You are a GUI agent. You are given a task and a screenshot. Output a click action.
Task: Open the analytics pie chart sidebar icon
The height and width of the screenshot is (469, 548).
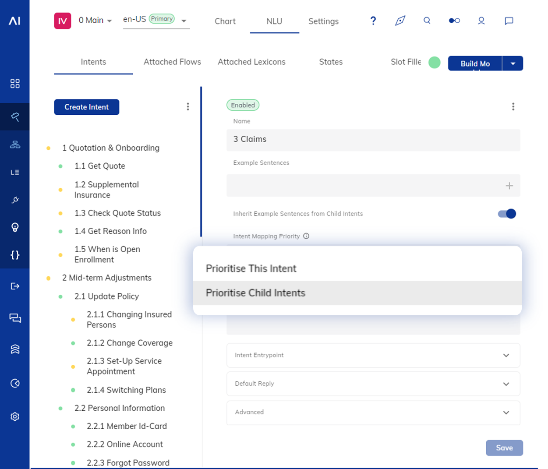15,384
